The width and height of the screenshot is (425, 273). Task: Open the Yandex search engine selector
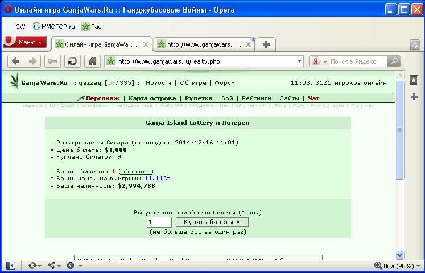coord(319,61)
